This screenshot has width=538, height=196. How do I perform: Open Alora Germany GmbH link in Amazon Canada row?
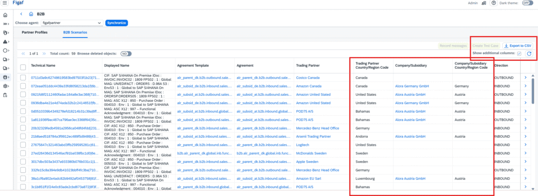click(x=412, y=86)
